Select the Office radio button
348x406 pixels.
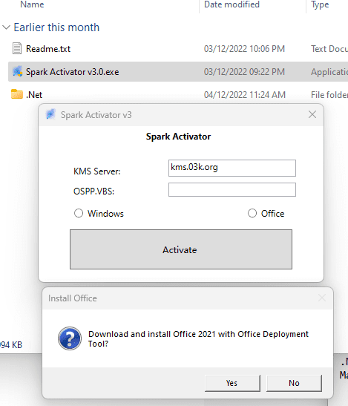click(x=252, y=213)
